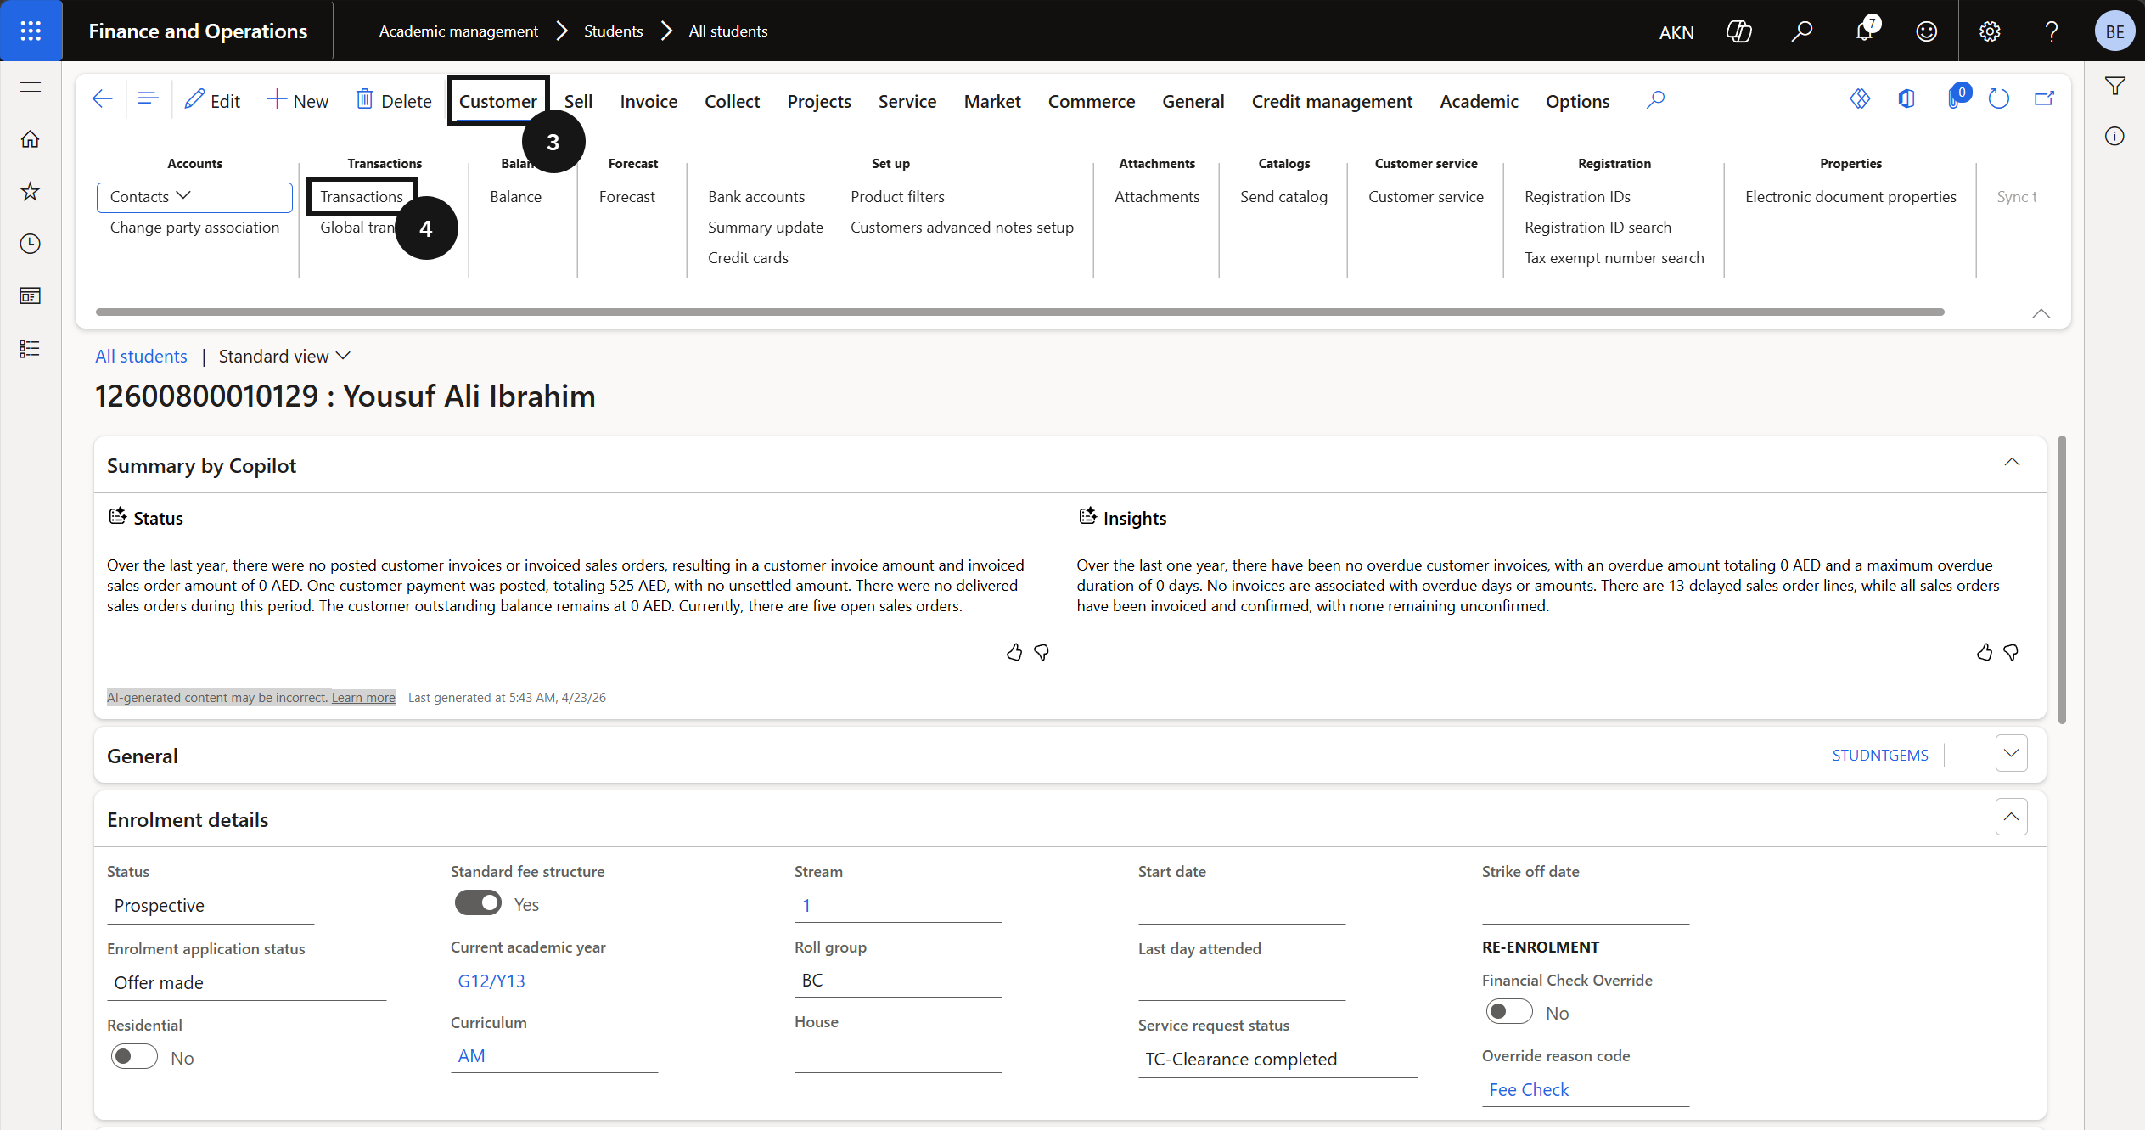
Task: Toggle the Residential switch
Action: point(134,1057)
